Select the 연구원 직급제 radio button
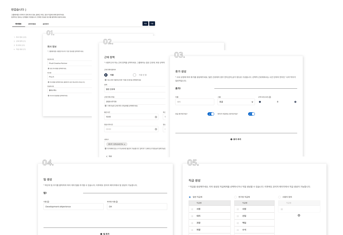Image resolution: width=343 pixels, height=235 pixels. click(x=236, y=197)
